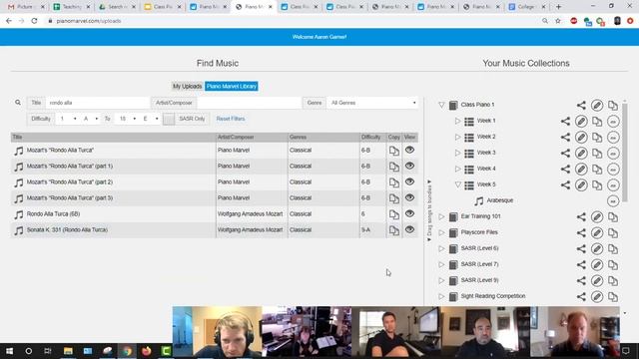Edit the Week 1 bundle

point(581,121)
